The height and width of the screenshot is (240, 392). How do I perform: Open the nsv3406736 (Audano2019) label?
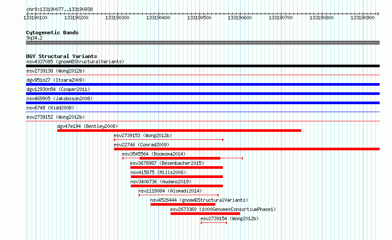tap(161, 182)
